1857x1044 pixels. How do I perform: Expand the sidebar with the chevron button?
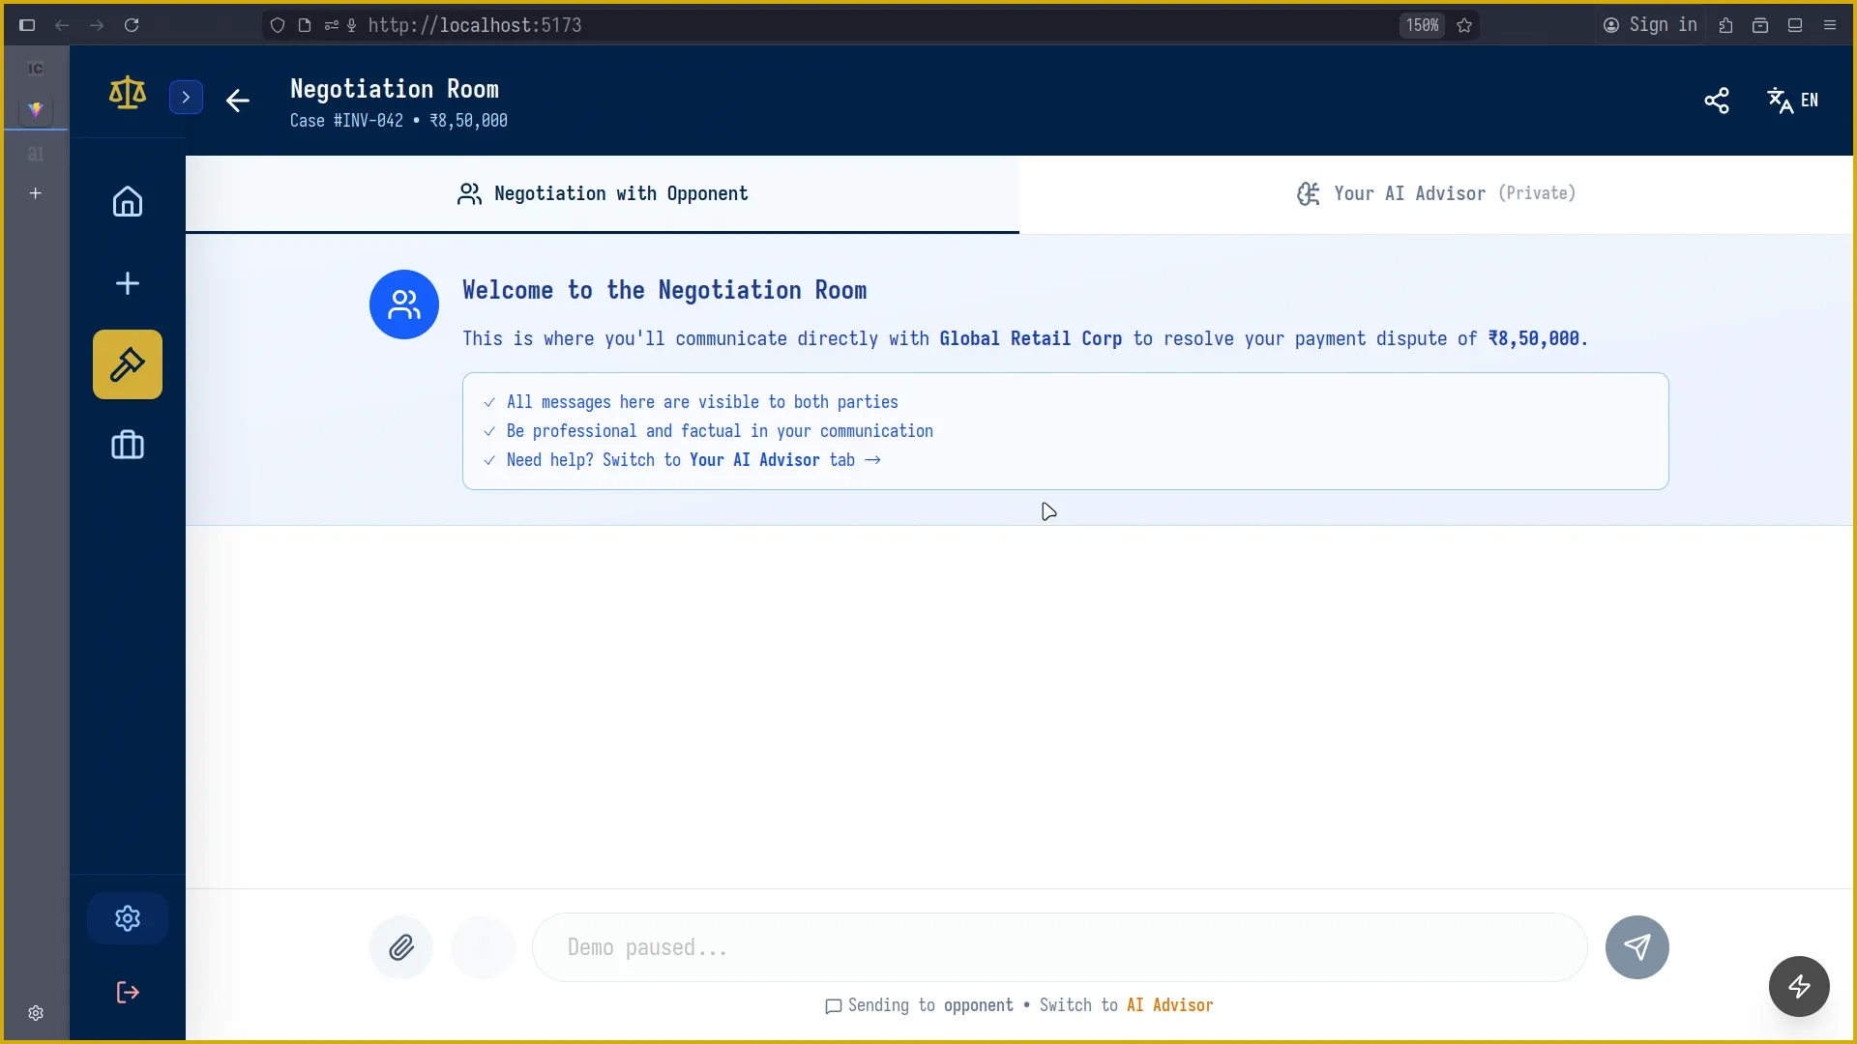[x=186, y=97]
